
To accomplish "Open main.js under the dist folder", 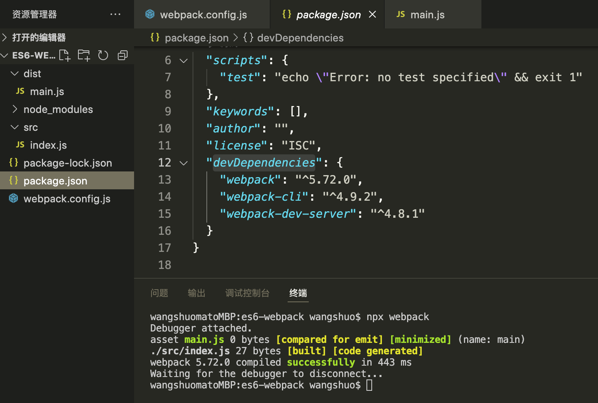I will (67, 91).
